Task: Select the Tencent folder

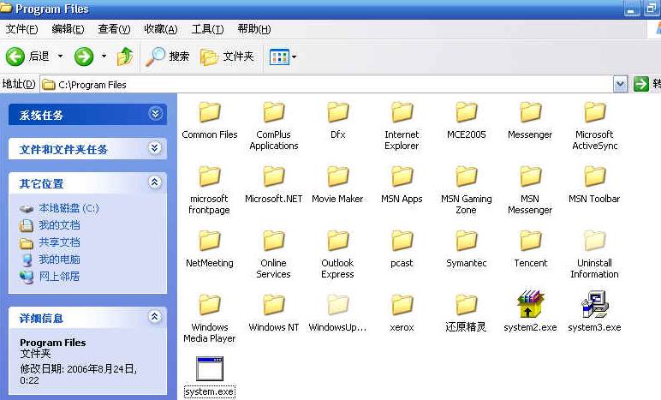Action: pos(530,248)
